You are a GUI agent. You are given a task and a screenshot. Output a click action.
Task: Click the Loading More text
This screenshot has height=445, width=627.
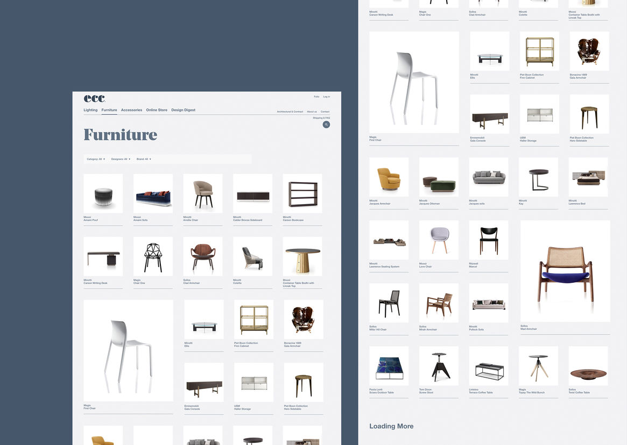391,426
